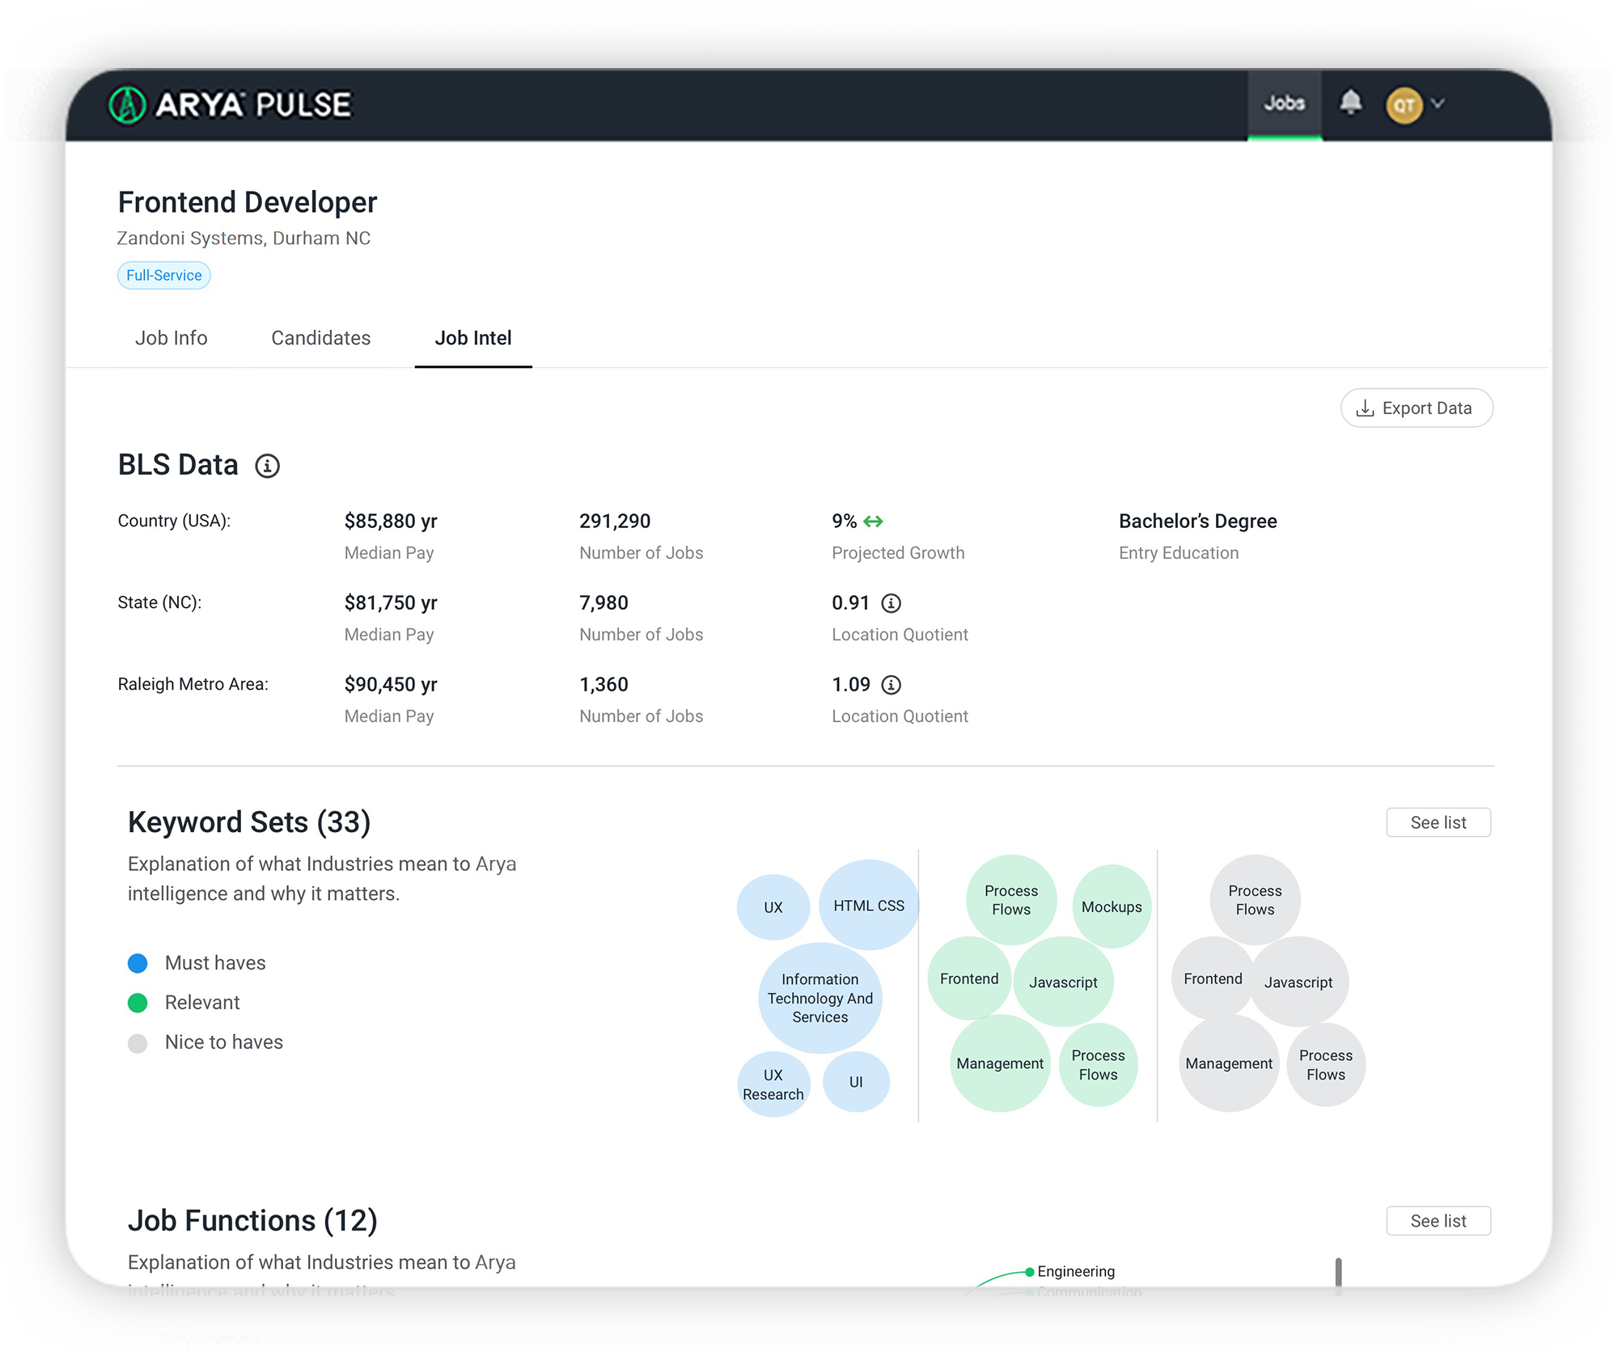Select the gray Frontend keyword bubble
The width and height of the screenshot is (1618, 1352).
(1213, 978)
